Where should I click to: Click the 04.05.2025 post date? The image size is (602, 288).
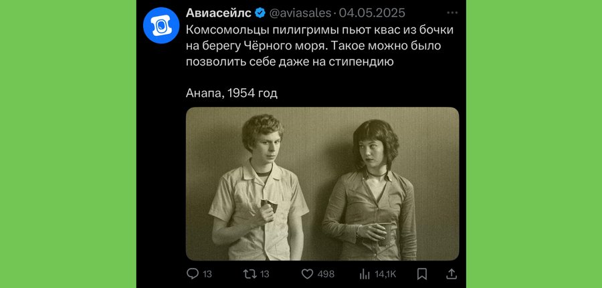(372, 13)
